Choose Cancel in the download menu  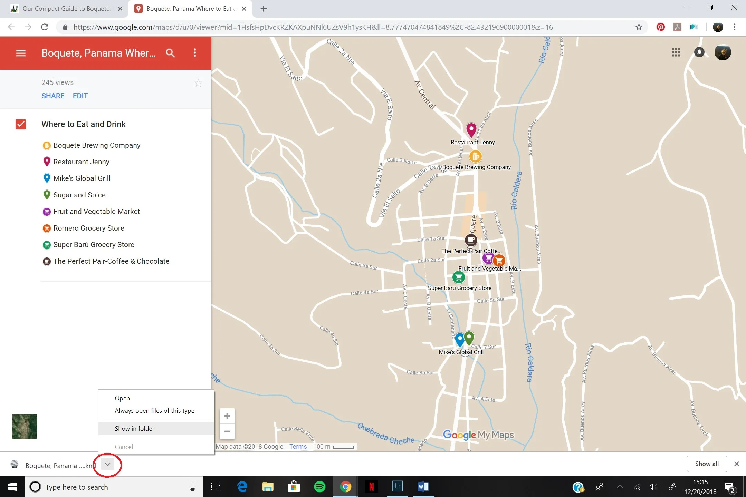click(x=156, y=447)
